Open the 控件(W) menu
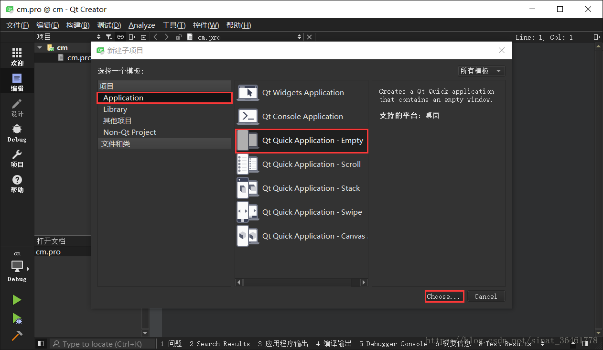This screenshot has width=603, height=350. (x=206, y=25)
